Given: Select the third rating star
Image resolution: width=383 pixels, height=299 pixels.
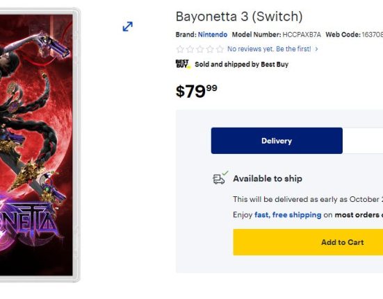Looking at the screenshot, I should 200,49.
